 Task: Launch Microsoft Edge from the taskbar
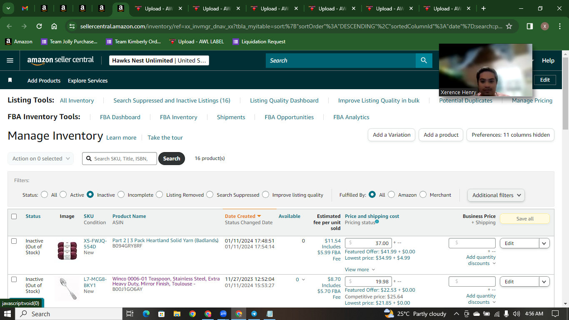[146, 314]
